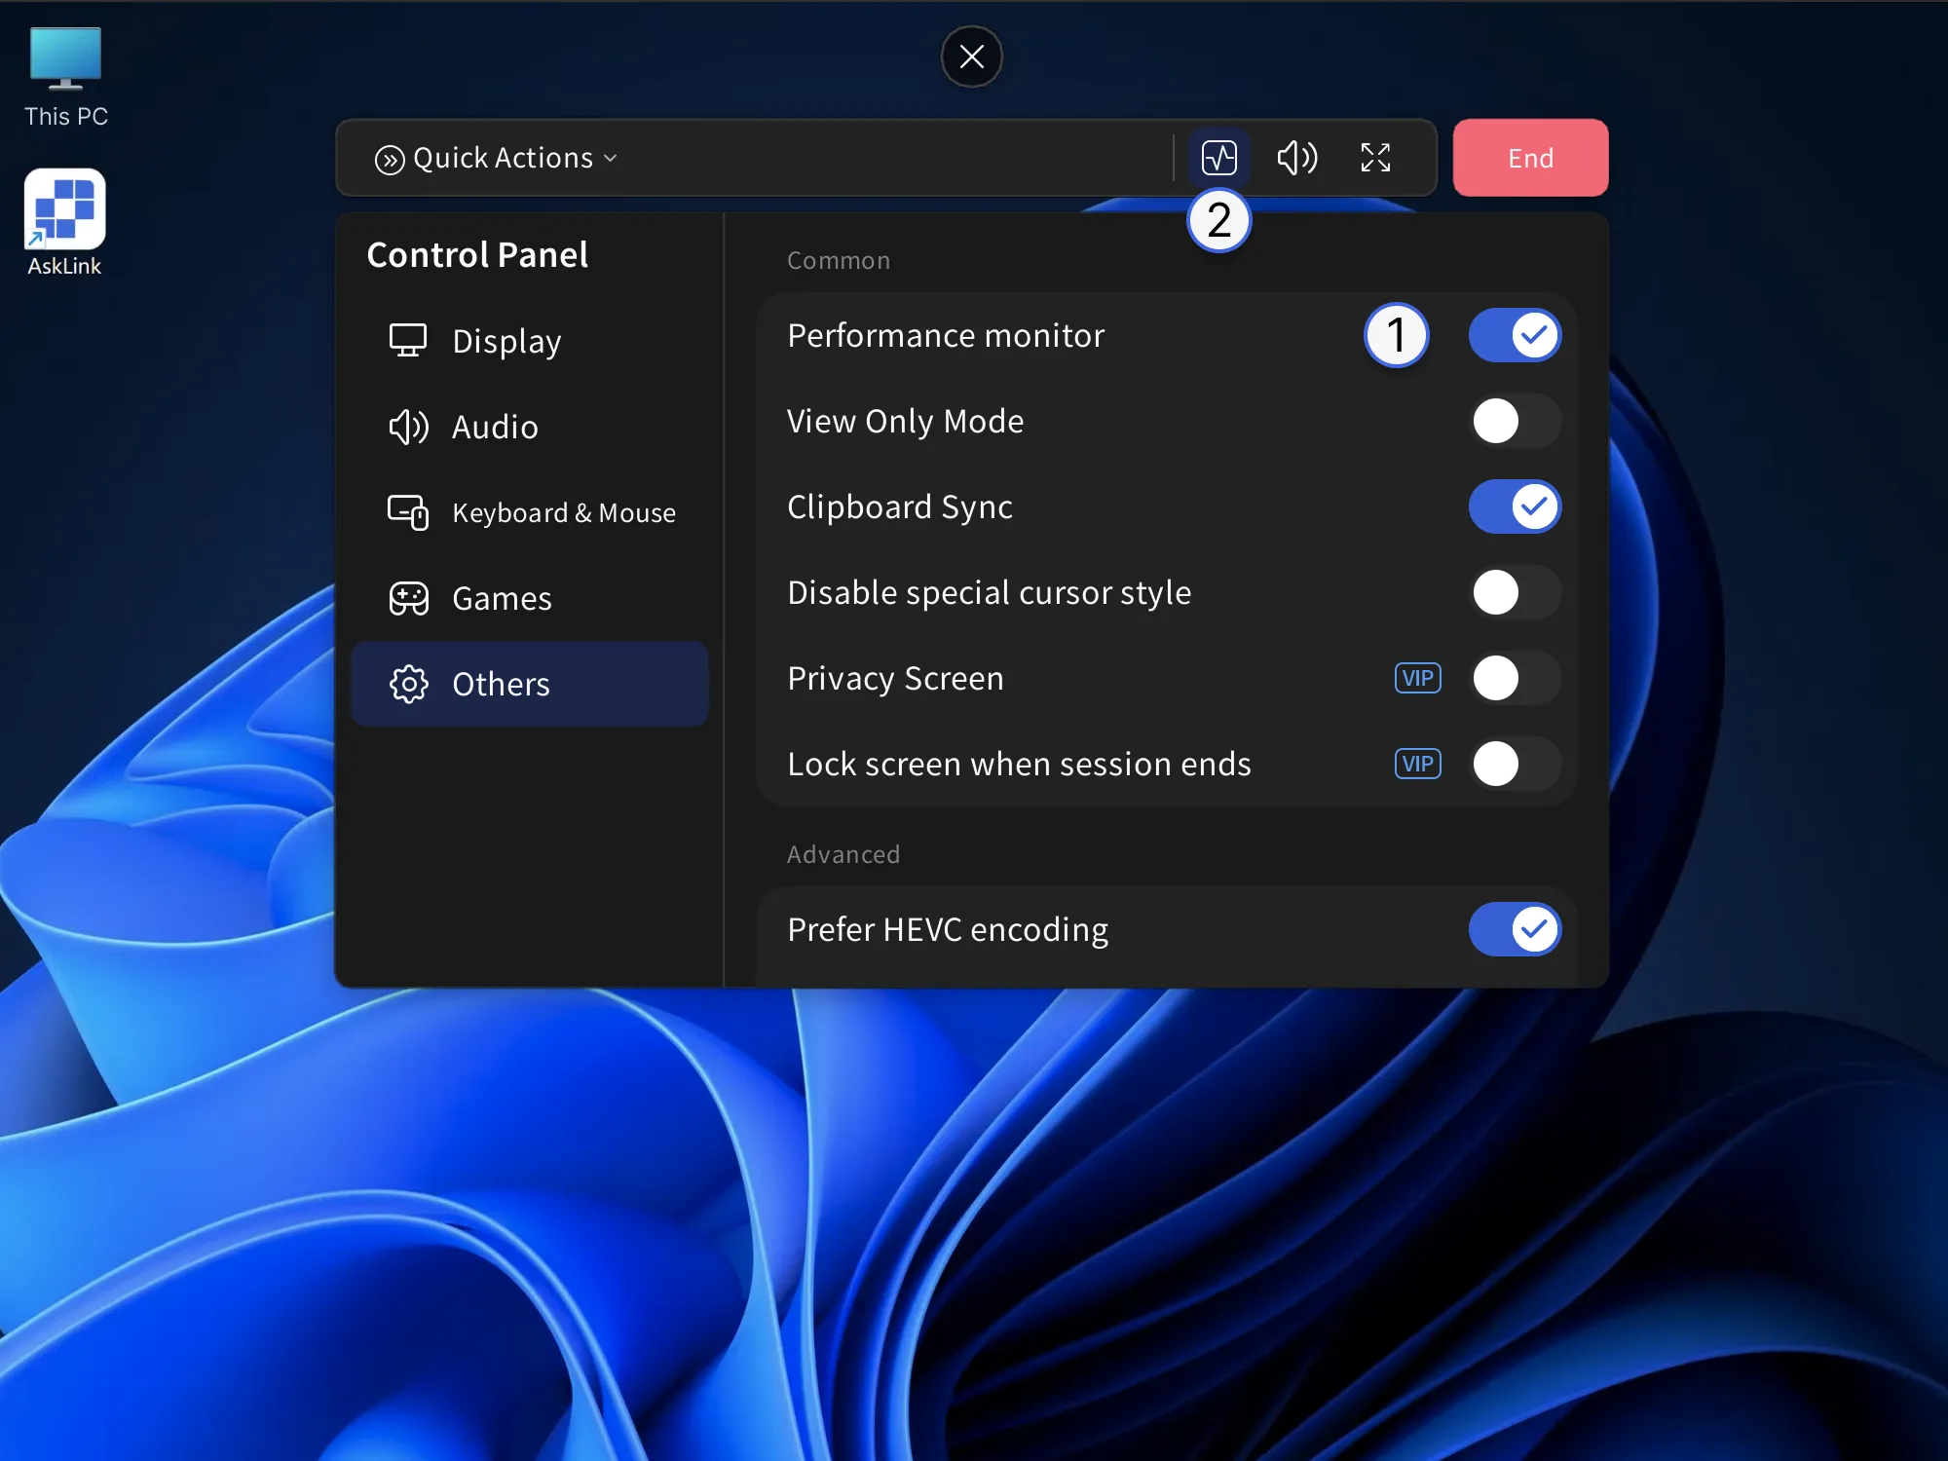The height and width of the screenshot is (1461, 1948).
Task: Toggle Disable special cursor style on
Action: (1515, 592)
